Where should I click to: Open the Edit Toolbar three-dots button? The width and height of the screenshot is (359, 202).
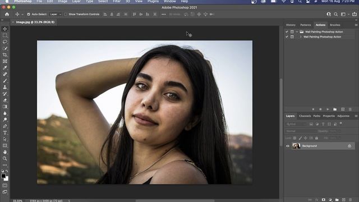(x=5, y=165)
